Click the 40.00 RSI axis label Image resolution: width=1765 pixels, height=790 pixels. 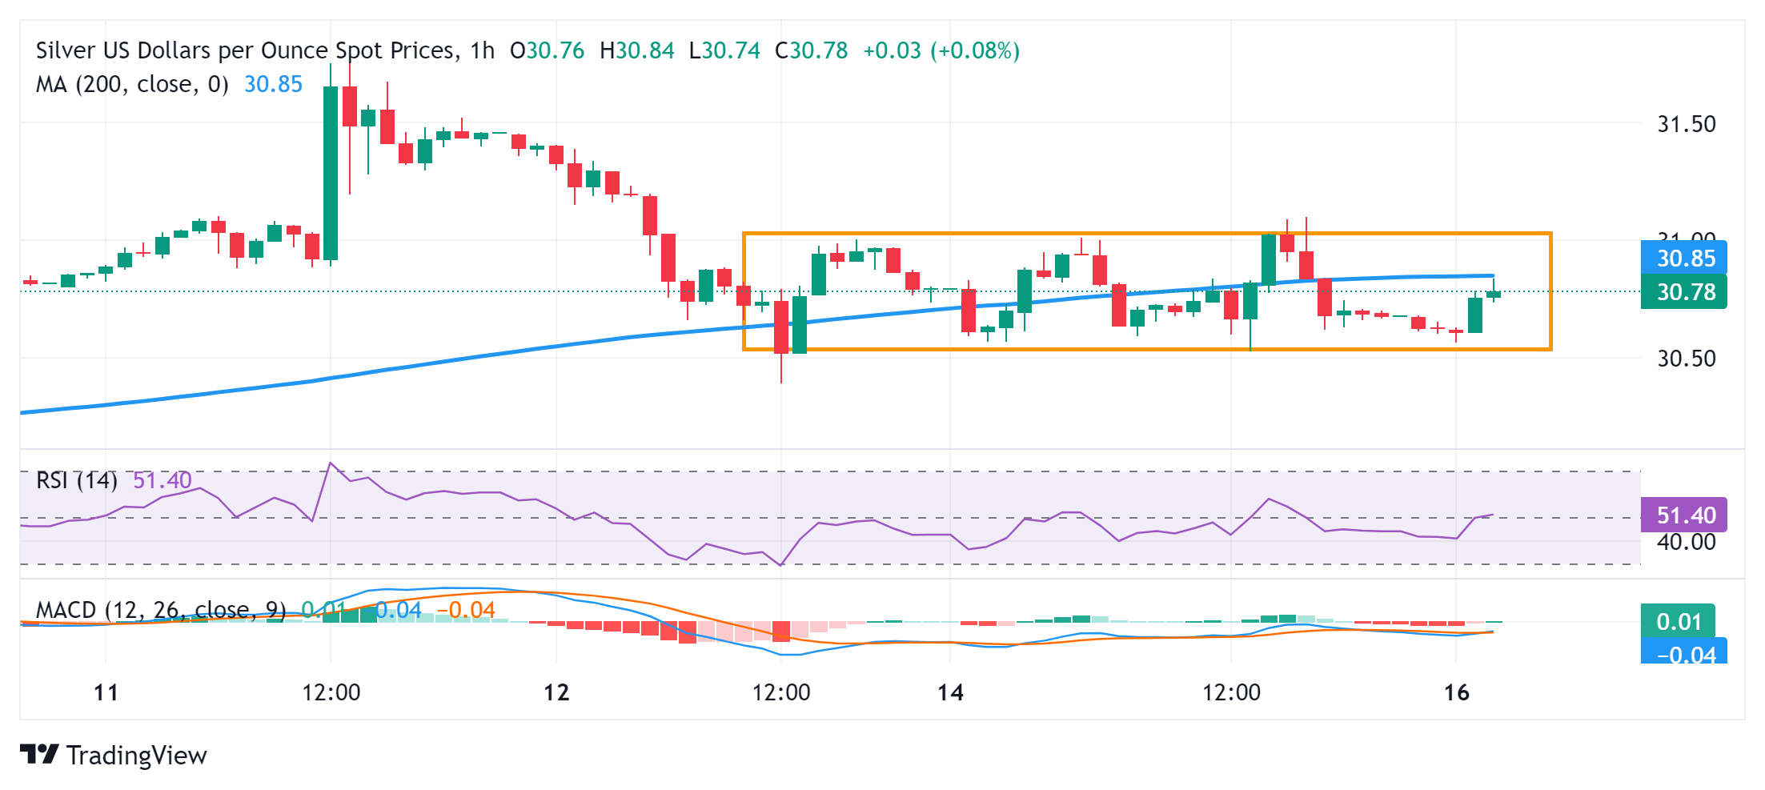click(x=1686, y=542)
